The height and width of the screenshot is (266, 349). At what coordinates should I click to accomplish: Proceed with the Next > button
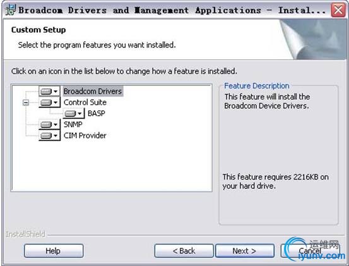pos(245,251)
